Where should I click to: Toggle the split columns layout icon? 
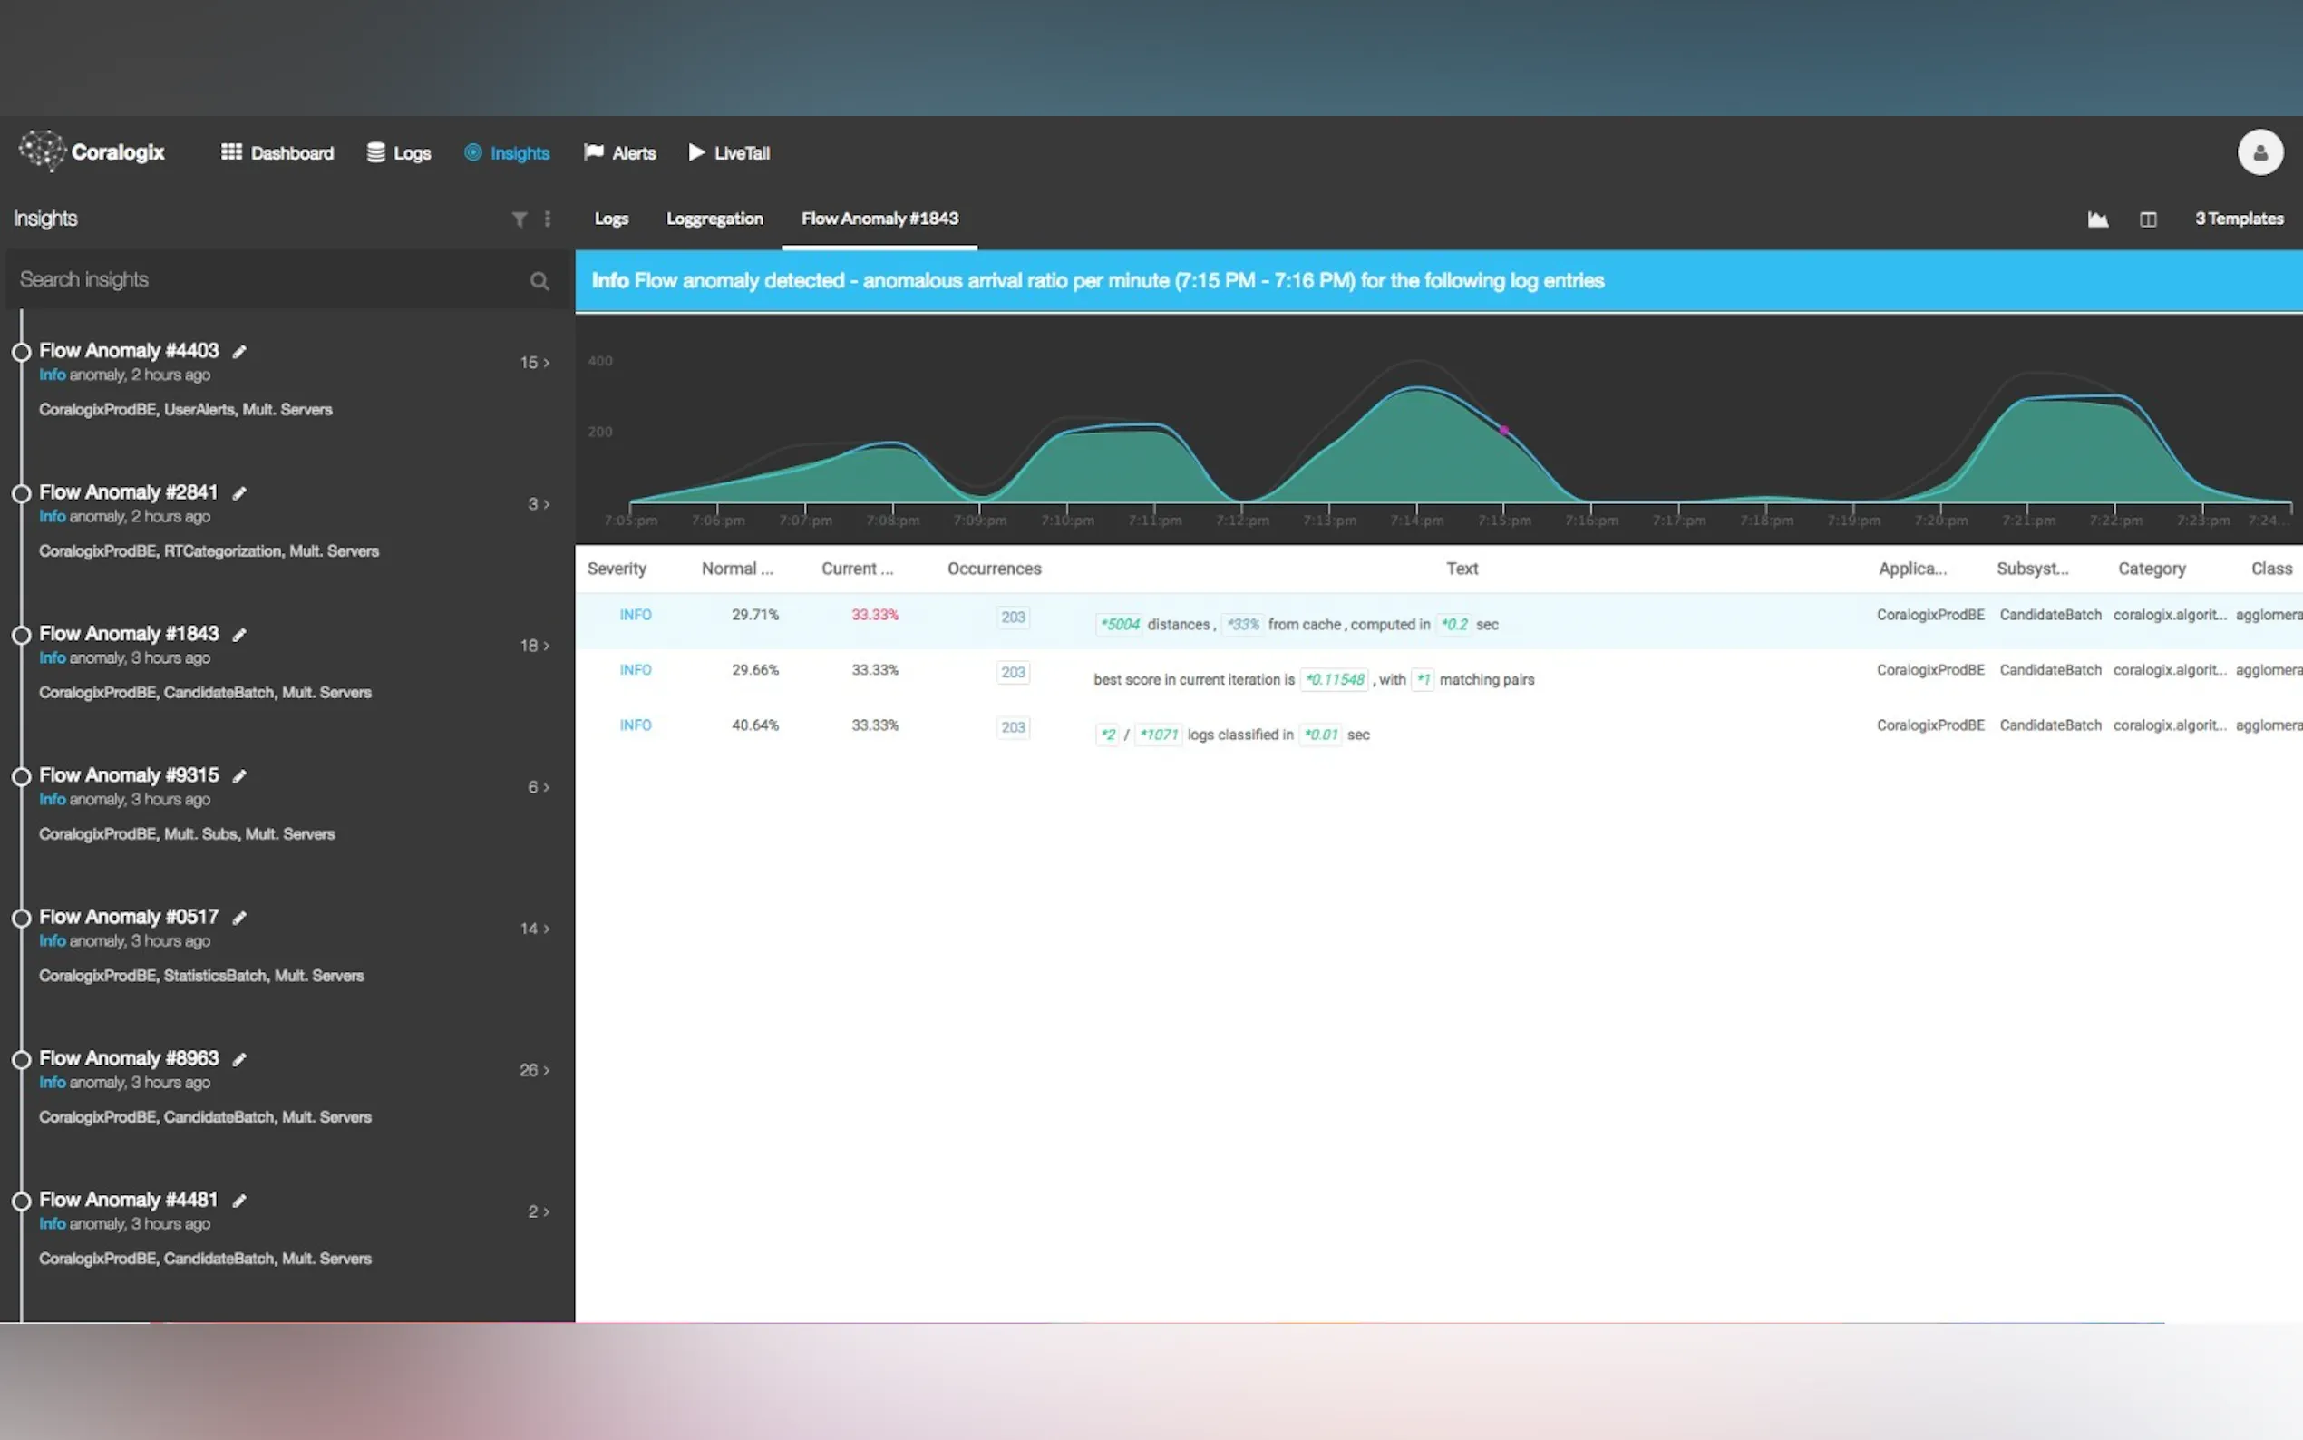coord(2148,219)
